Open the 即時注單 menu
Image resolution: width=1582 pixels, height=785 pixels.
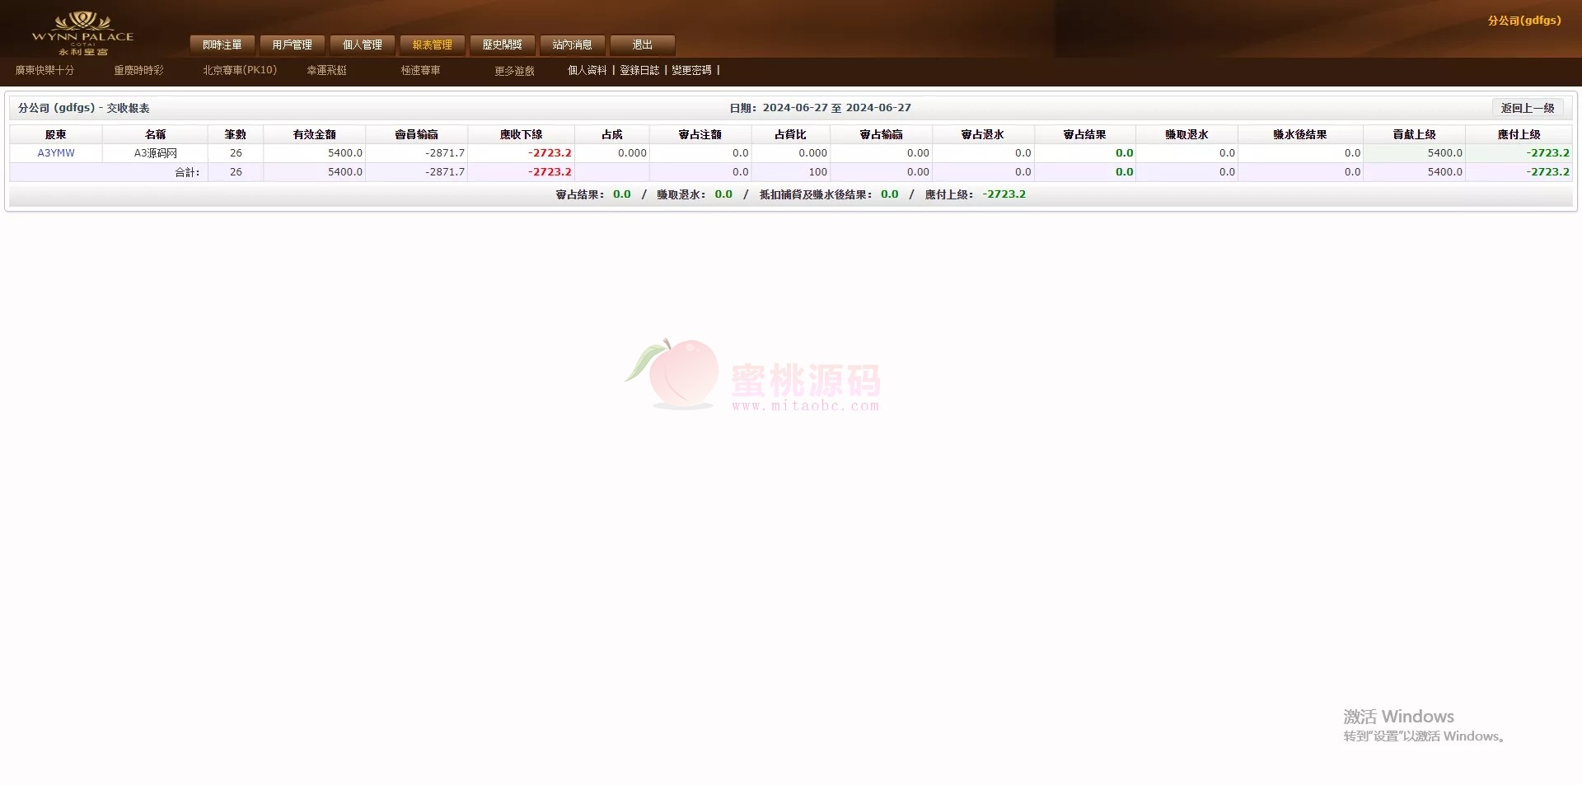[222, 44]
